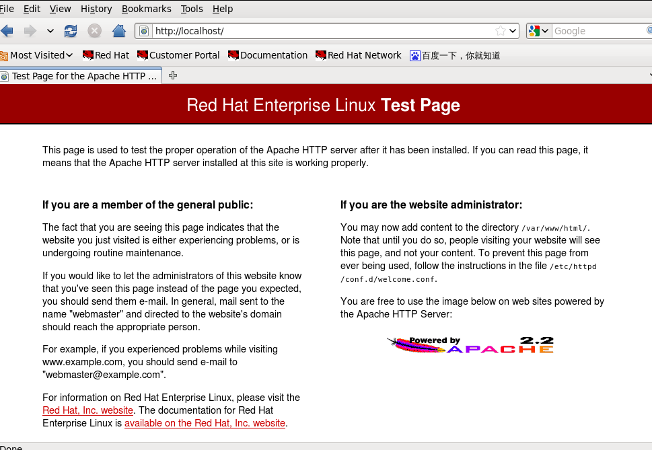Open the Baidu 百度一下 bookmark
Viewport: 652px width, 450px height.
point(455,55)
